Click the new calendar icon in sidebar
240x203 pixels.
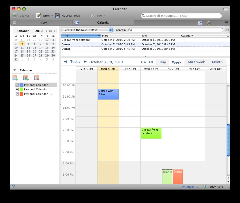15,78
